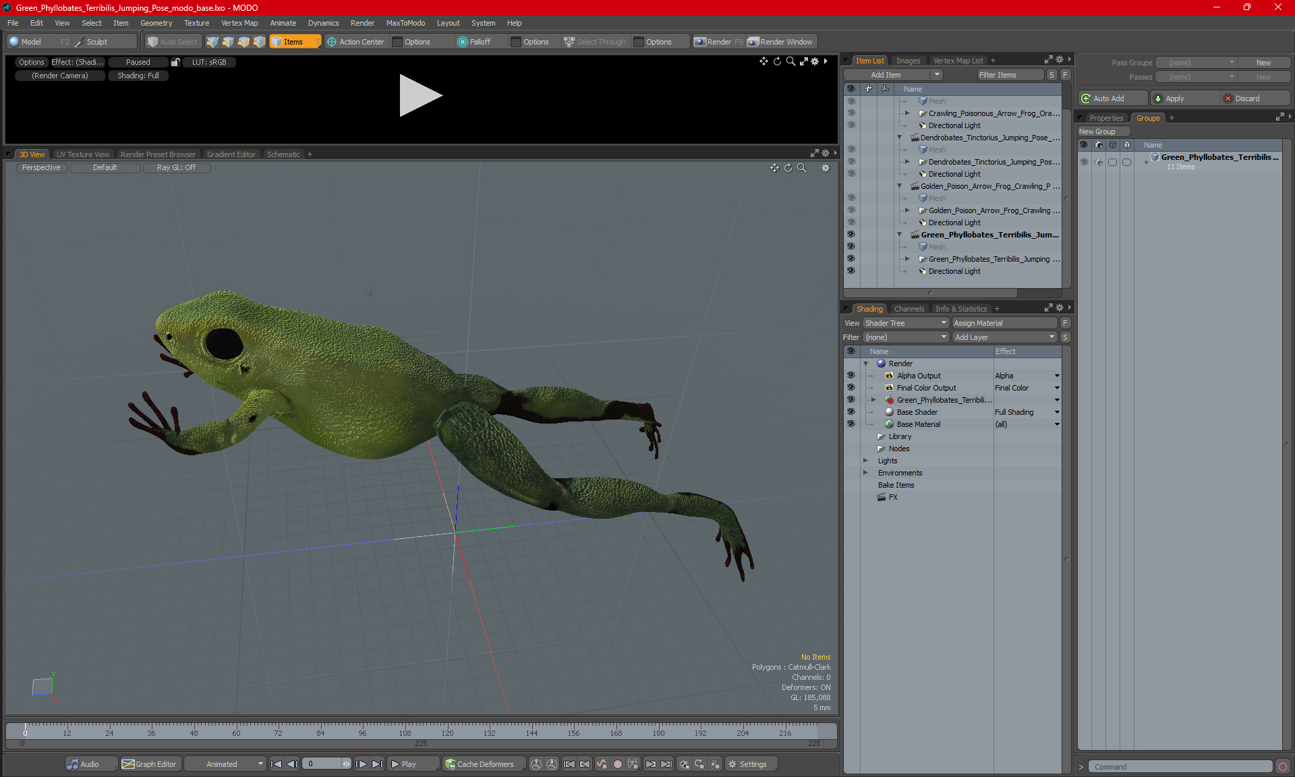1295x777 pixels.
Task: Click the Ray GL: Off button
Action: tap(177, 168)
